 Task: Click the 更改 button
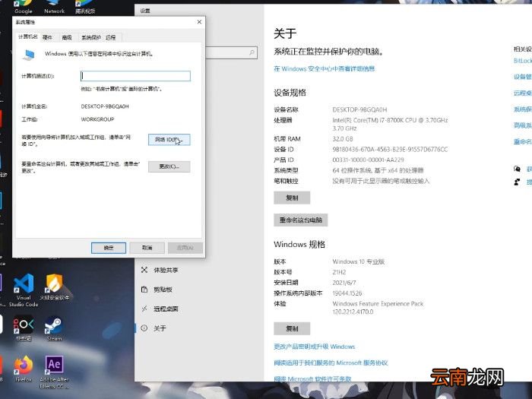point(169,166)
